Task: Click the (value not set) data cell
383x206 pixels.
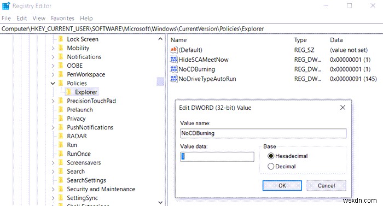Action: tap(349, 50)
